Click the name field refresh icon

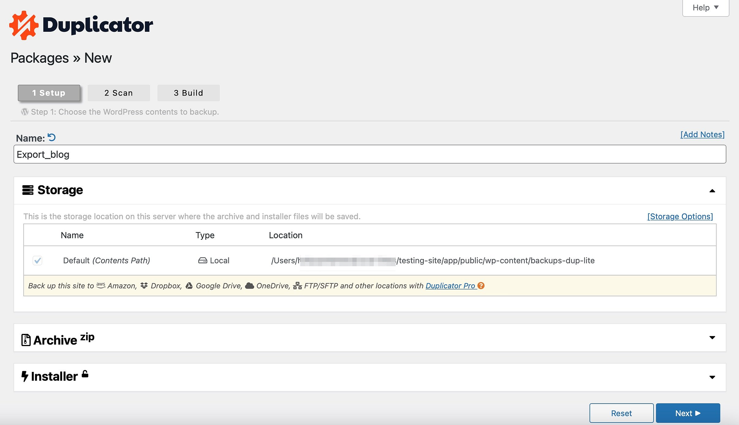pyautogui.click(x=51, y=137)
